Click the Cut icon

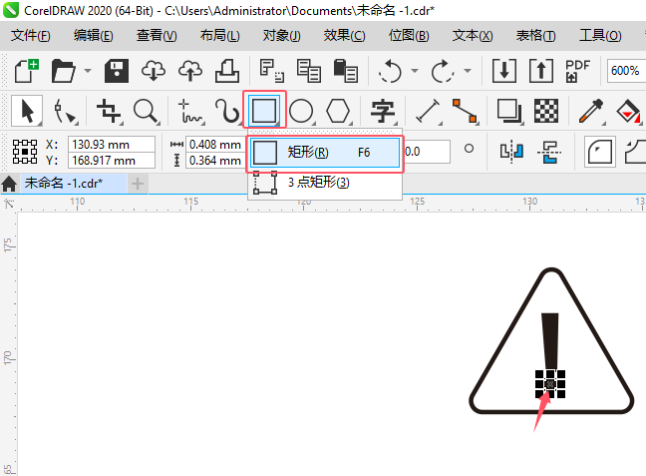pyautogui.click(x=271, y=71)
